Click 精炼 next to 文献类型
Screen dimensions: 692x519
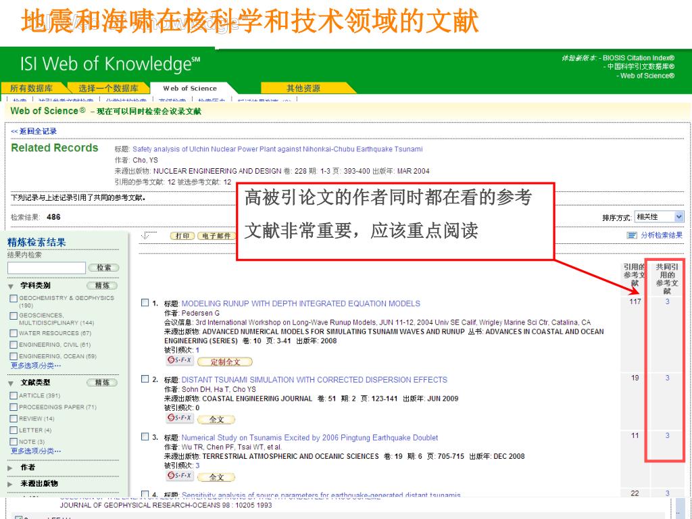click(x=102, y=382)
